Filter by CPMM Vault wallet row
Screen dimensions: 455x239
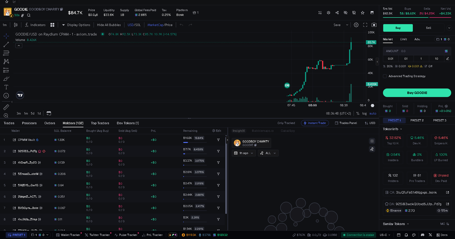[x=218, y=140]
